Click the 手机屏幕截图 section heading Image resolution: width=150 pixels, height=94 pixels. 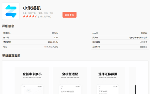pos(11,56)
